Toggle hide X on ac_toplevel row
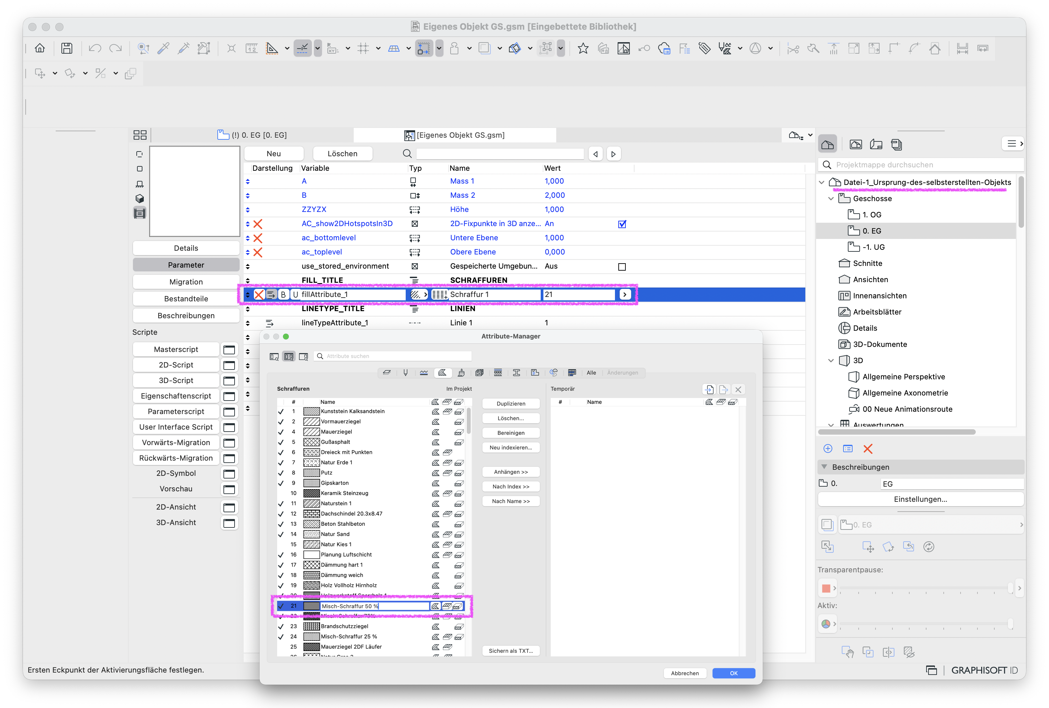The height and width of the screenshot is (708, 1049). coord(258,252)
